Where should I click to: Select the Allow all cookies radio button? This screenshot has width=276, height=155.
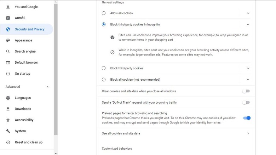104,13
